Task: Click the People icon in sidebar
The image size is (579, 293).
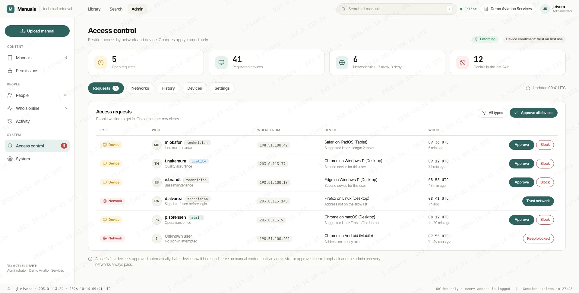Action: point(10,95)
